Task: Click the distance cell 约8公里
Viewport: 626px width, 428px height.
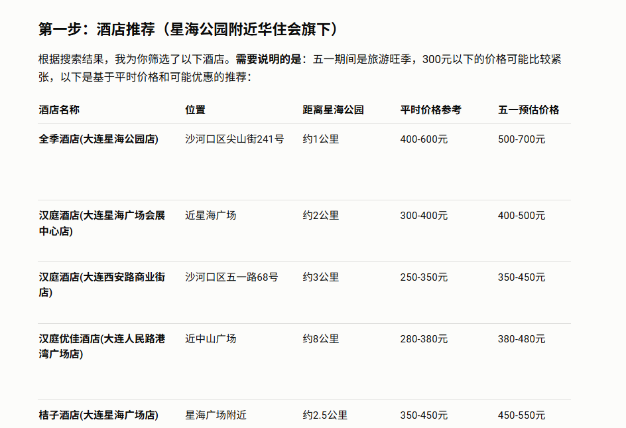Action: pyautogui.click(x=321, y=338)
